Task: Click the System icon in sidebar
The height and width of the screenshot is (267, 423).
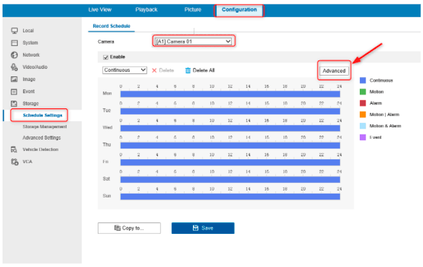Action: (x=14, y=43)
